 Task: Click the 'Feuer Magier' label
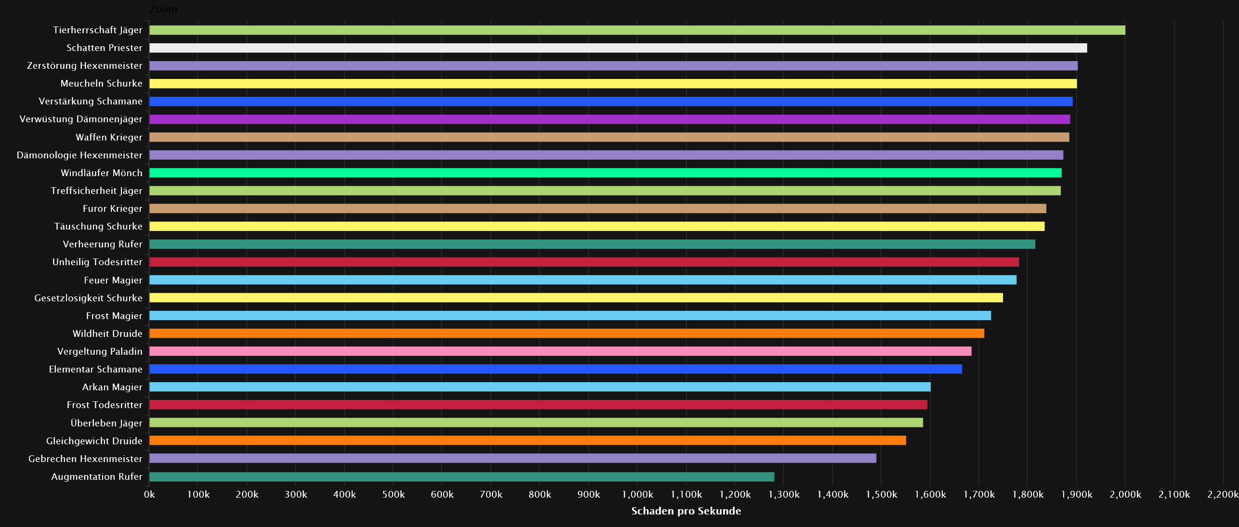click(x=113, y=280)
